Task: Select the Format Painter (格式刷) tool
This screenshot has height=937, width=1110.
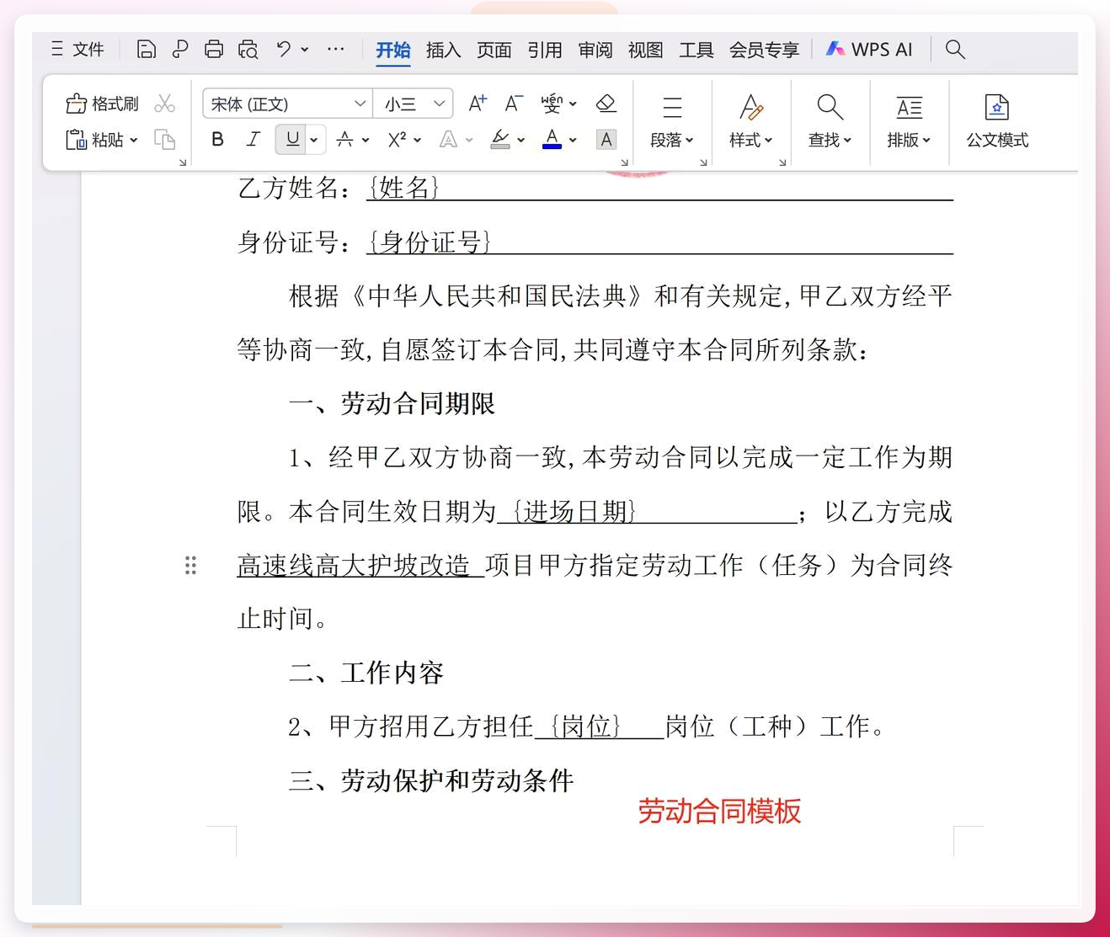Action: click(102, 104)
